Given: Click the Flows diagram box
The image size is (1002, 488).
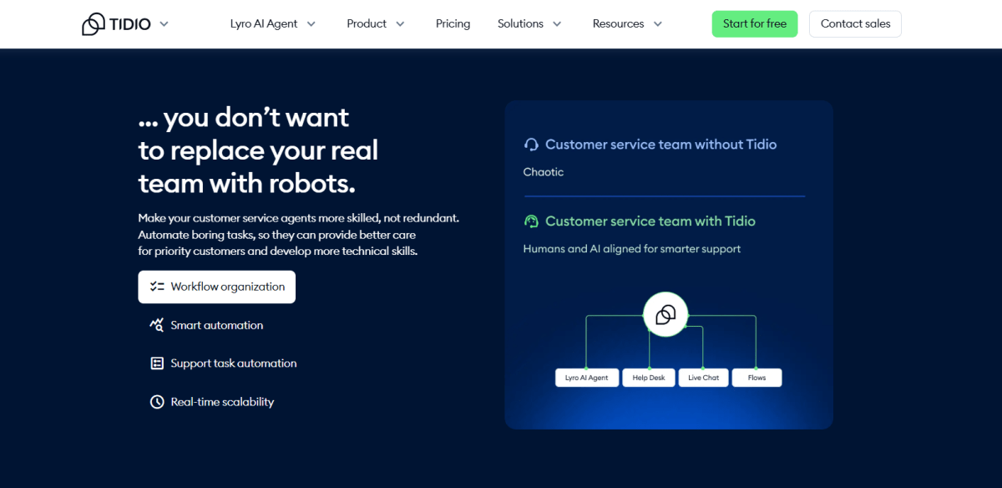Looking at the screenshot, I should pyautogui.click(x=757, y=378).
